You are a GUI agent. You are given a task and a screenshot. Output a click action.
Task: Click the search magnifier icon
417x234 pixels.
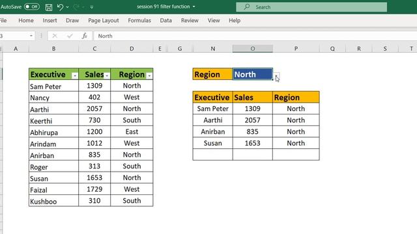point(247,6)
